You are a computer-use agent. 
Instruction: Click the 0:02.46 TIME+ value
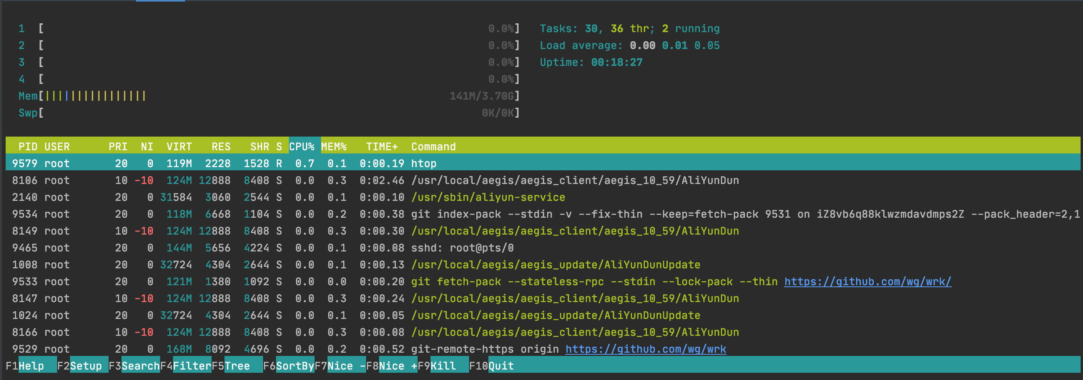point(382,180)
